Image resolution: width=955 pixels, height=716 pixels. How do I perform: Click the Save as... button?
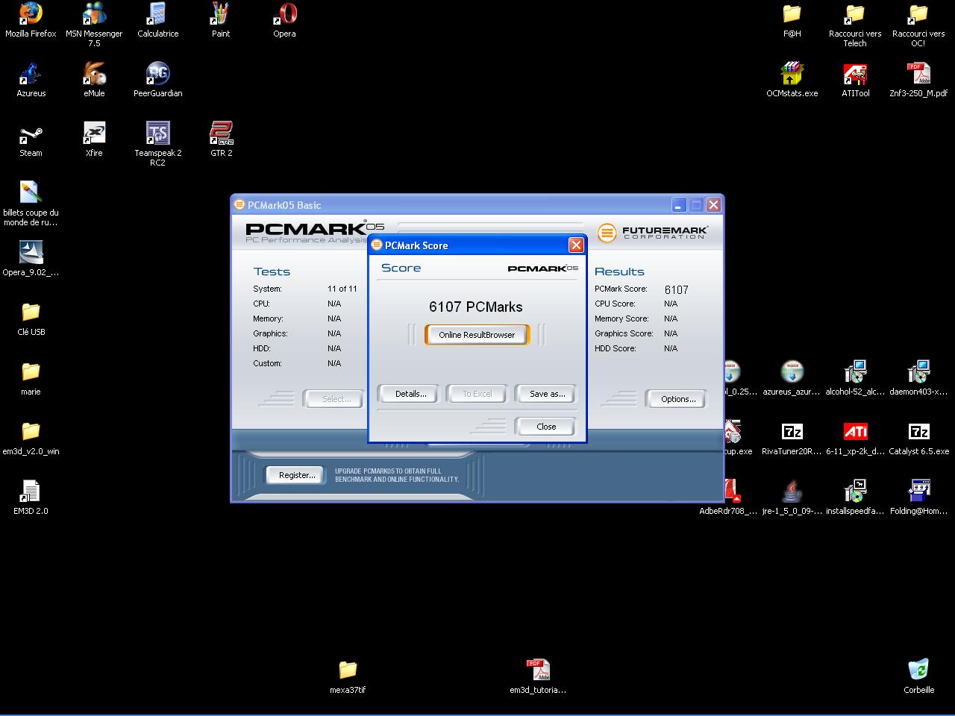pos(547,394)
